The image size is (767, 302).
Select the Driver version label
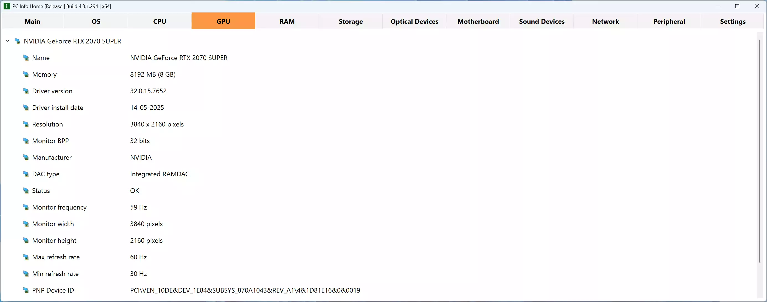[52, 91]
